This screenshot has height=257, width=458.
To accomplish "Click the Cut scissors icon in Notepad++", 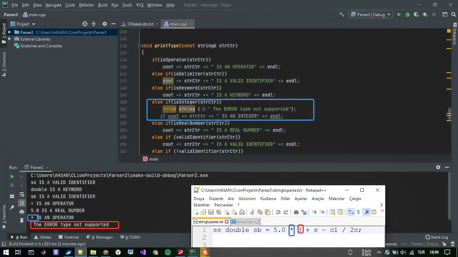I will tap(252, 212).
